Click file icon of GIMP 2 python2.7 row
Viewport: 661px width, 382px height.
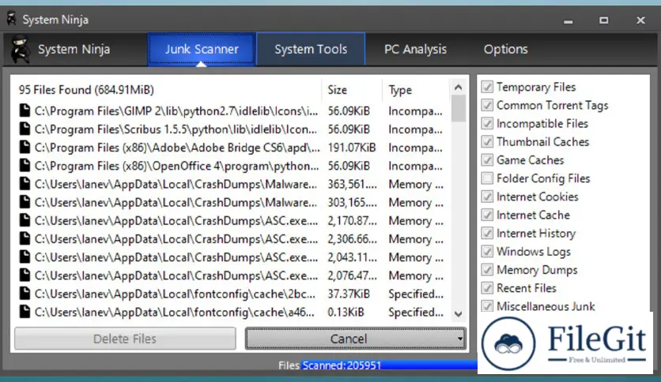click(x=25, y=110)
